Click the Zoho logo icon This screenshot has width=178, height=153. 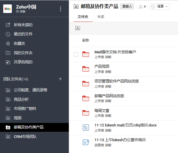click(x=7, y=9)
